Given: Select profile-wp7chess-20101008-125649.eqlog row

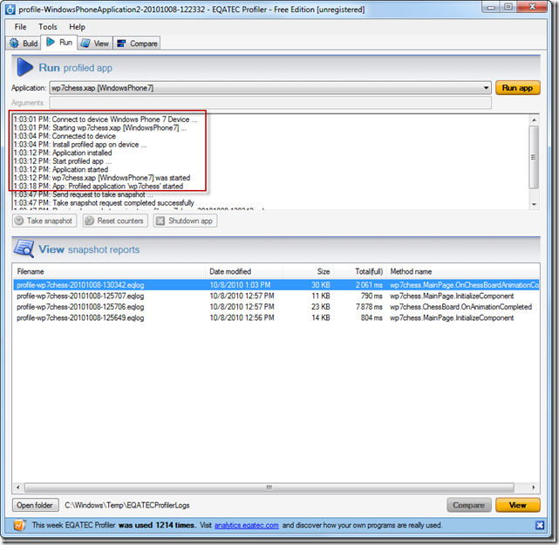Looking at the screenshot, I should [276, 317].
